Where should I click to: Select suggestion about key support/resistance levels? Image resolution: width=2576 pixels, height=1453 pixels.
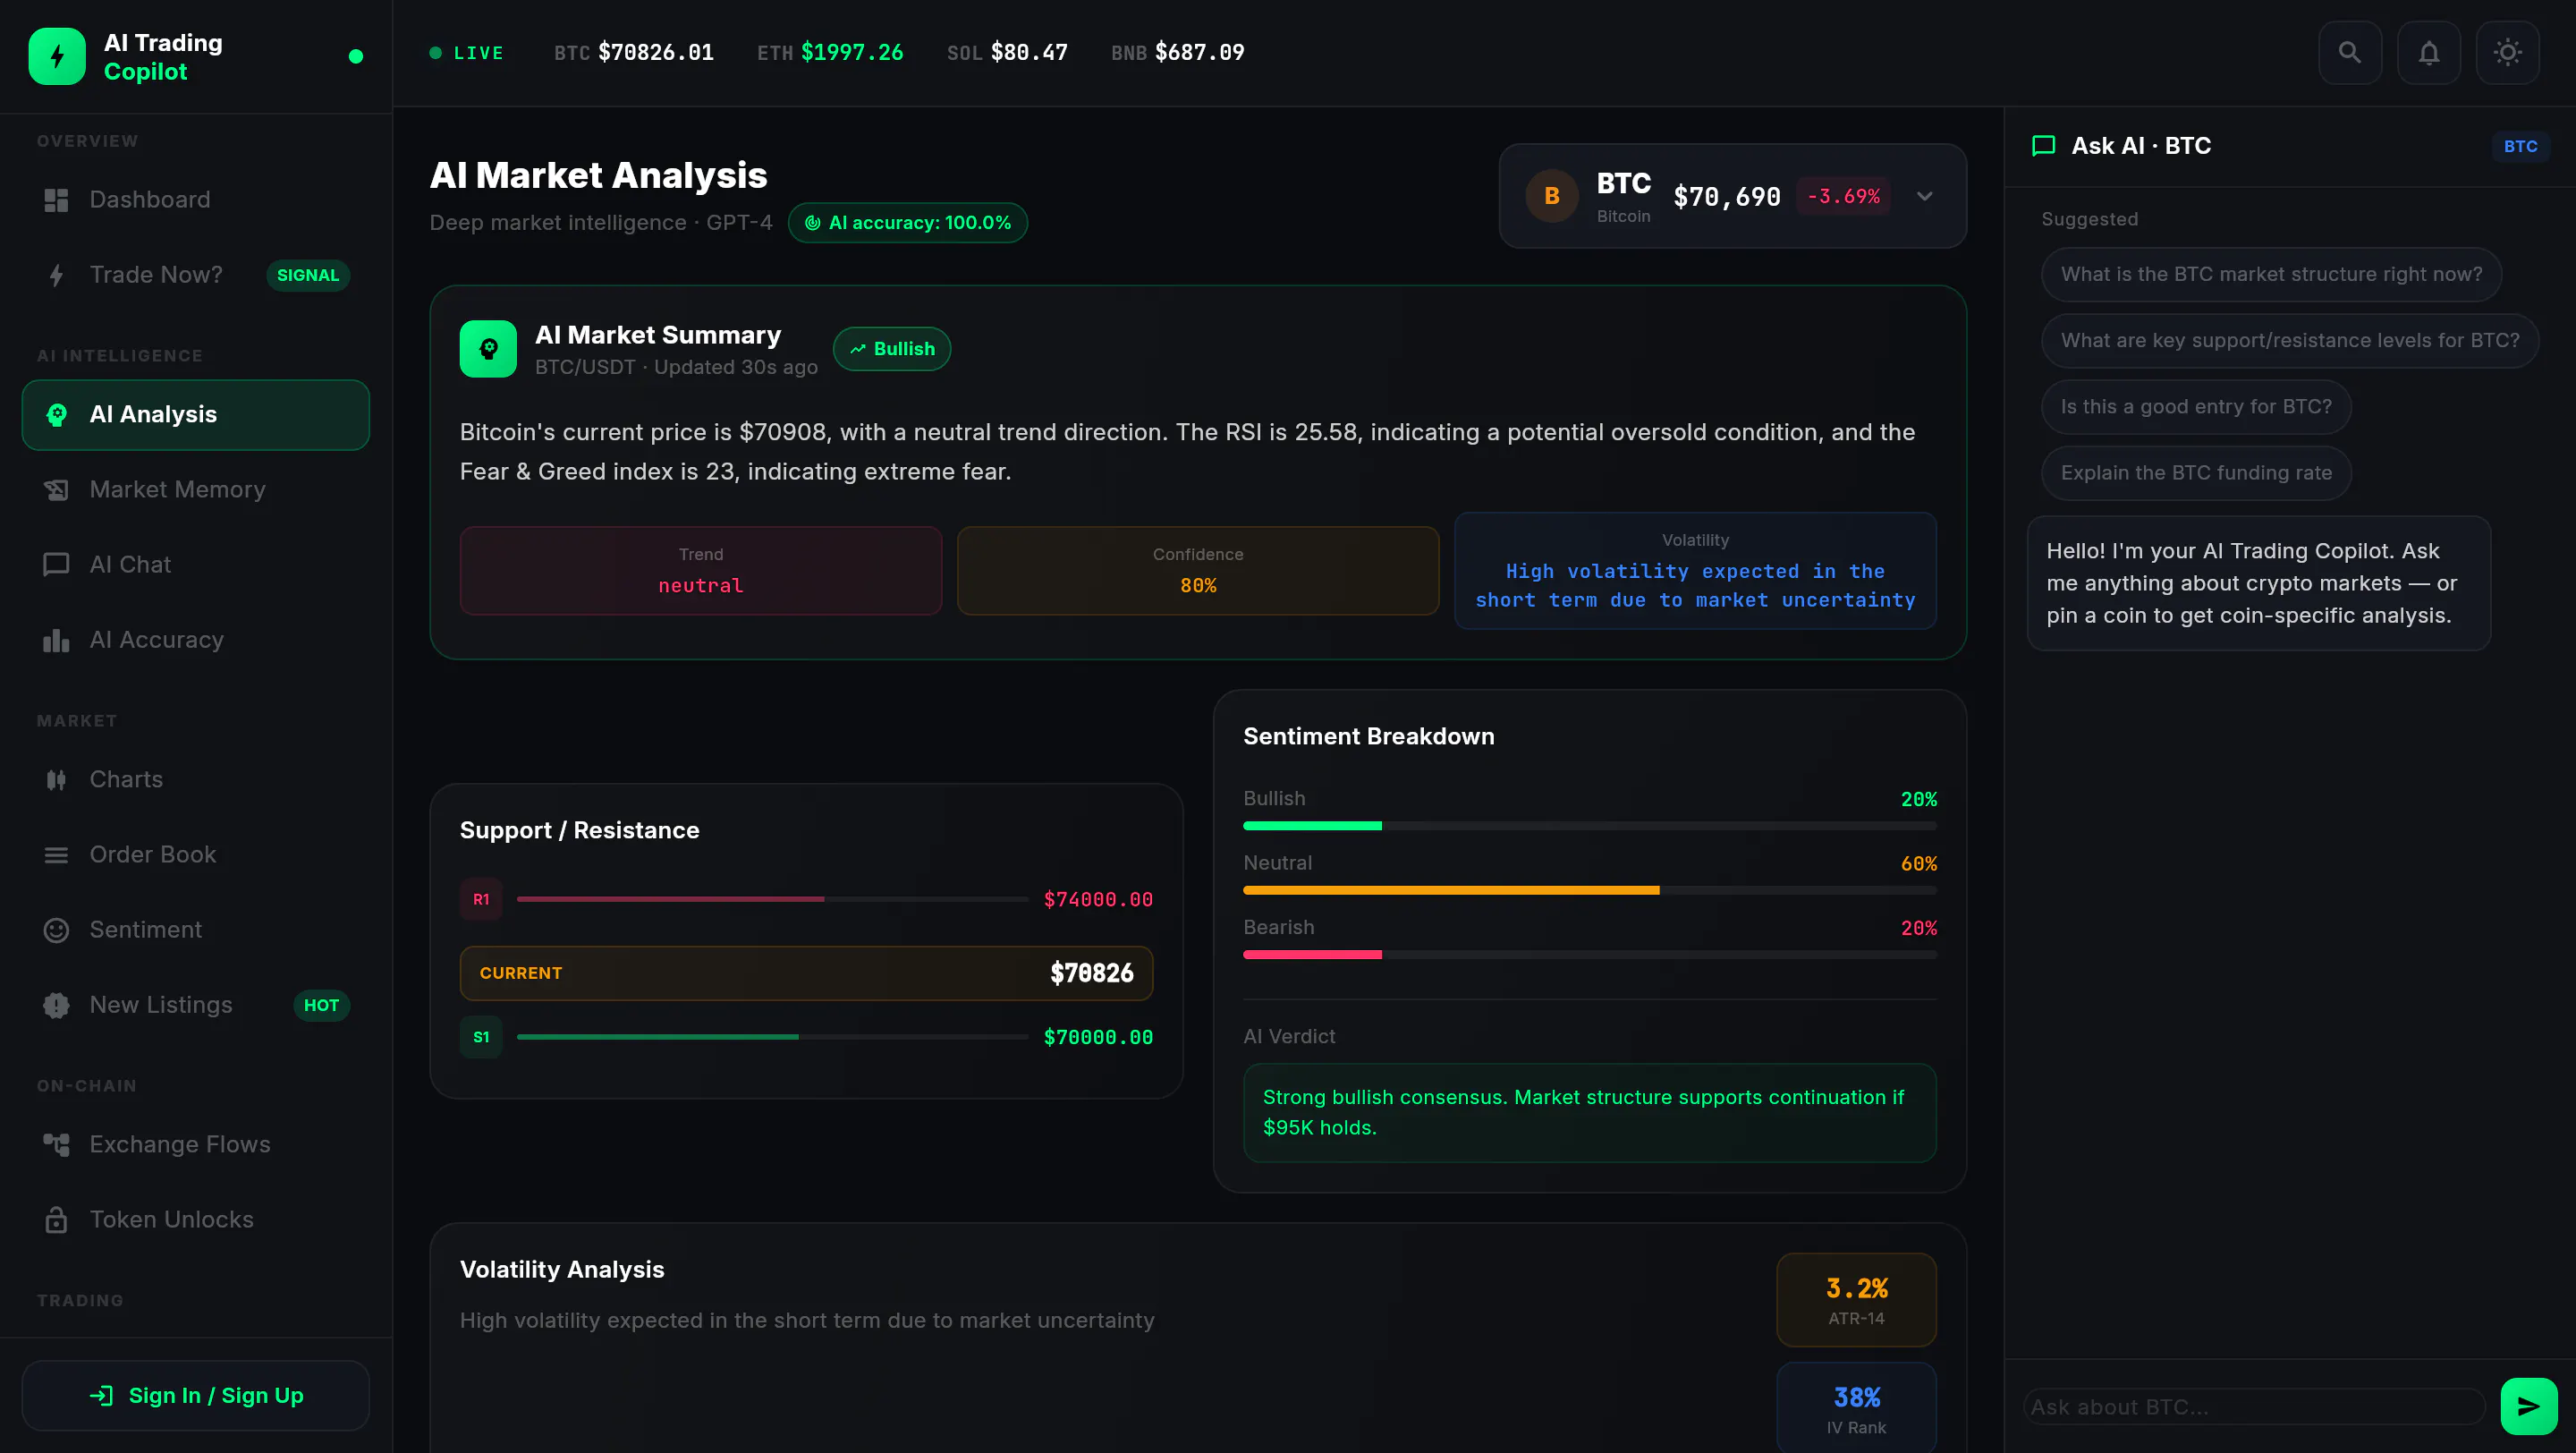[x=2290, y=340]
